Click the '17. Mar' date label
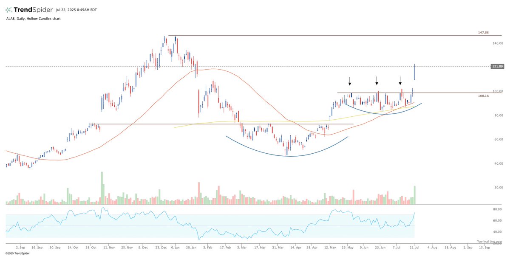This screenshot has width=510, height=256. 259,247
